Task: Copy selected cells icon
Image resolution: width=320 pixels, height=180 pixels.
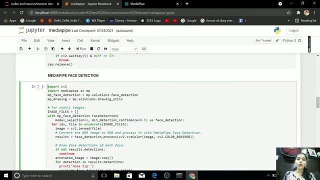Action: pyautogui.click(x=45, y=49)
